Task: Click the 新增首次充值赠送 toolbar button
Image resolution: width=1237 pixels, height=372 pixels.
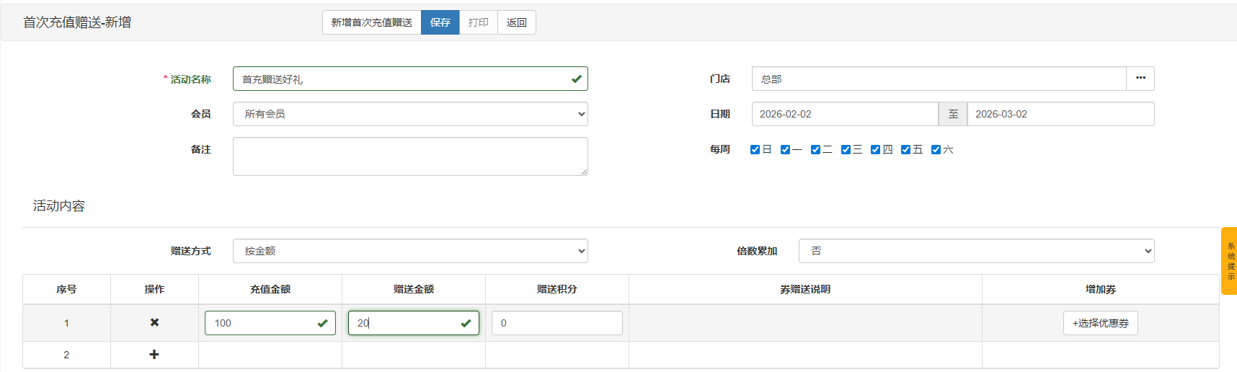Action: click(x=371, y=22)
